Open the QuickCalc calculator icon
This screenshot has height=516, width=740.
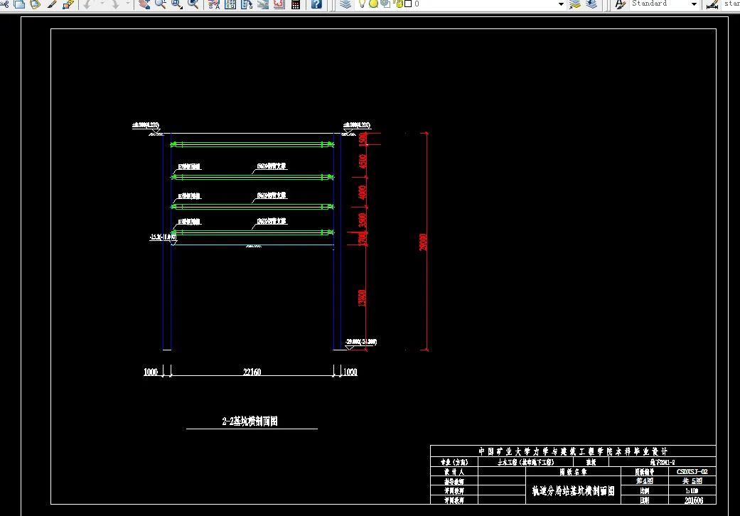296,4
